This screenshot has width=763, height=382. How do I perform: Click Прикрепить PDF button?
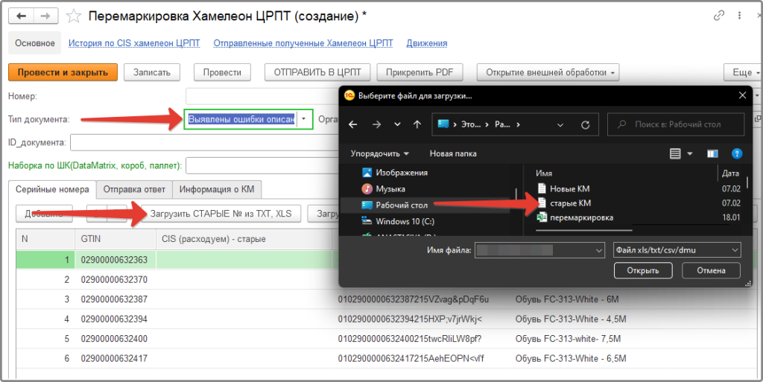pyautogui.click(x=420, y=72)
